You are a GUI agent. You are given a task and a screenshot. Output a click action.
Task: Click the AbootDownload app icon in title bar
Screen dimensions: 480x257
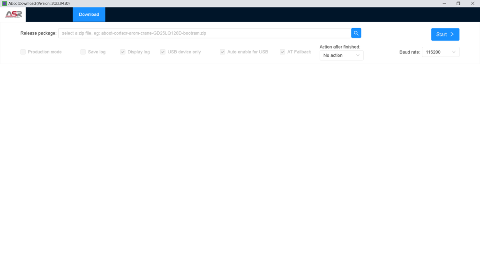pyautogui.click(x=4, y=3)
